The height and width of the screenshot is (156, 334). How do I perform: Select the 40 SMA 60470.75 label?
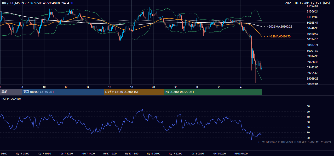click(277, 37)
